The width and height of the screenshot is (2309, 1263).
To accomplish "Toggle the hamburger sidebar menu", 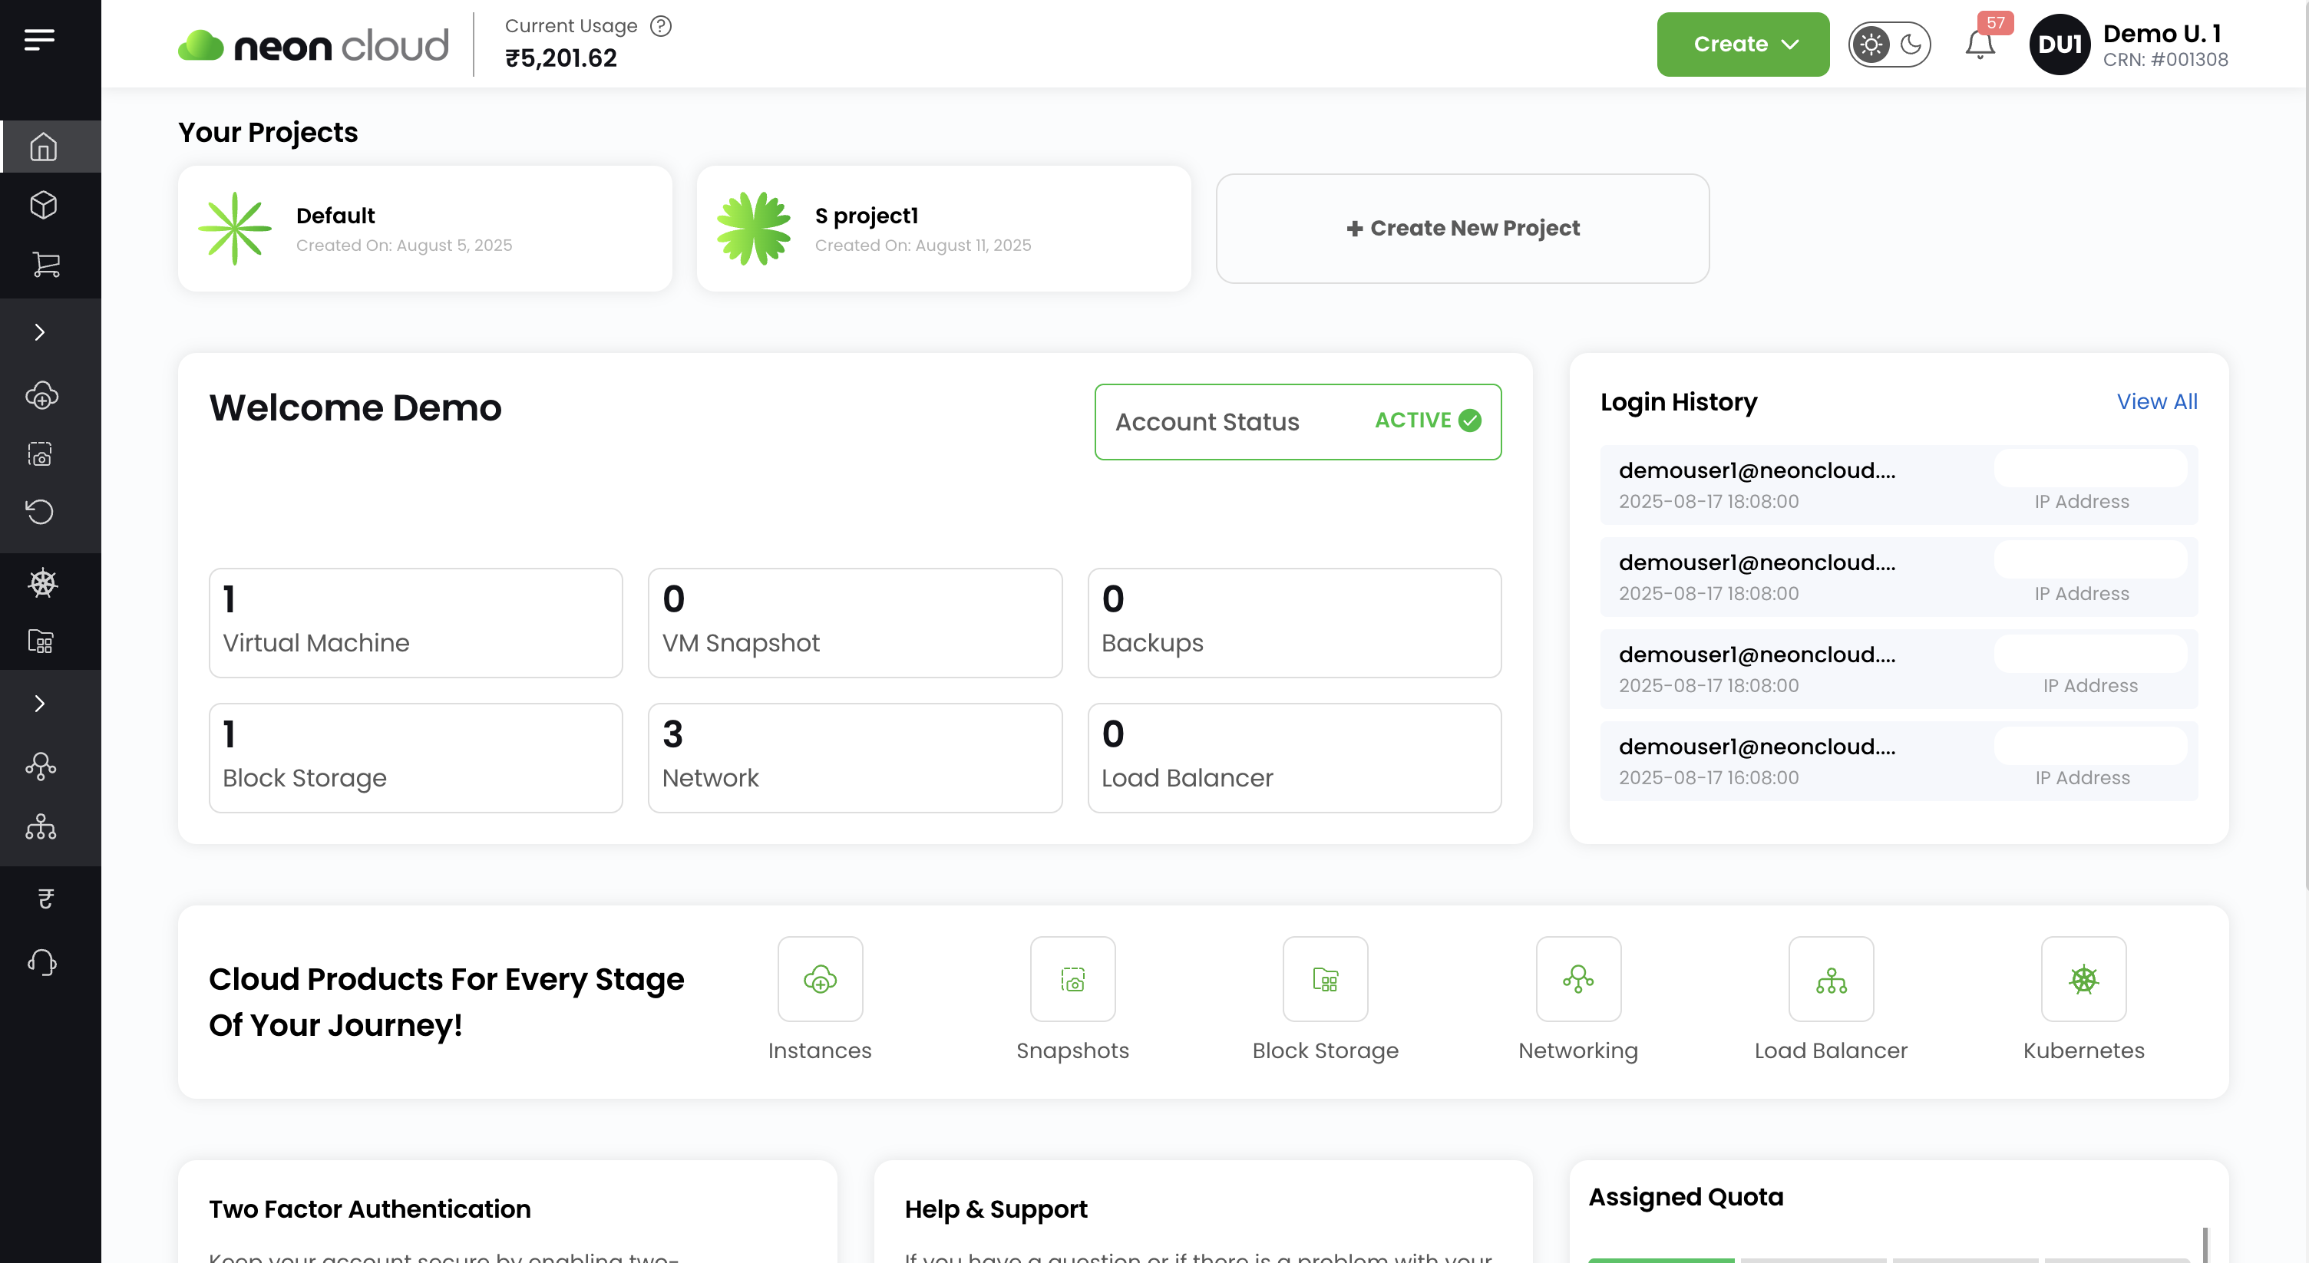I will click(x=39, y=39).
